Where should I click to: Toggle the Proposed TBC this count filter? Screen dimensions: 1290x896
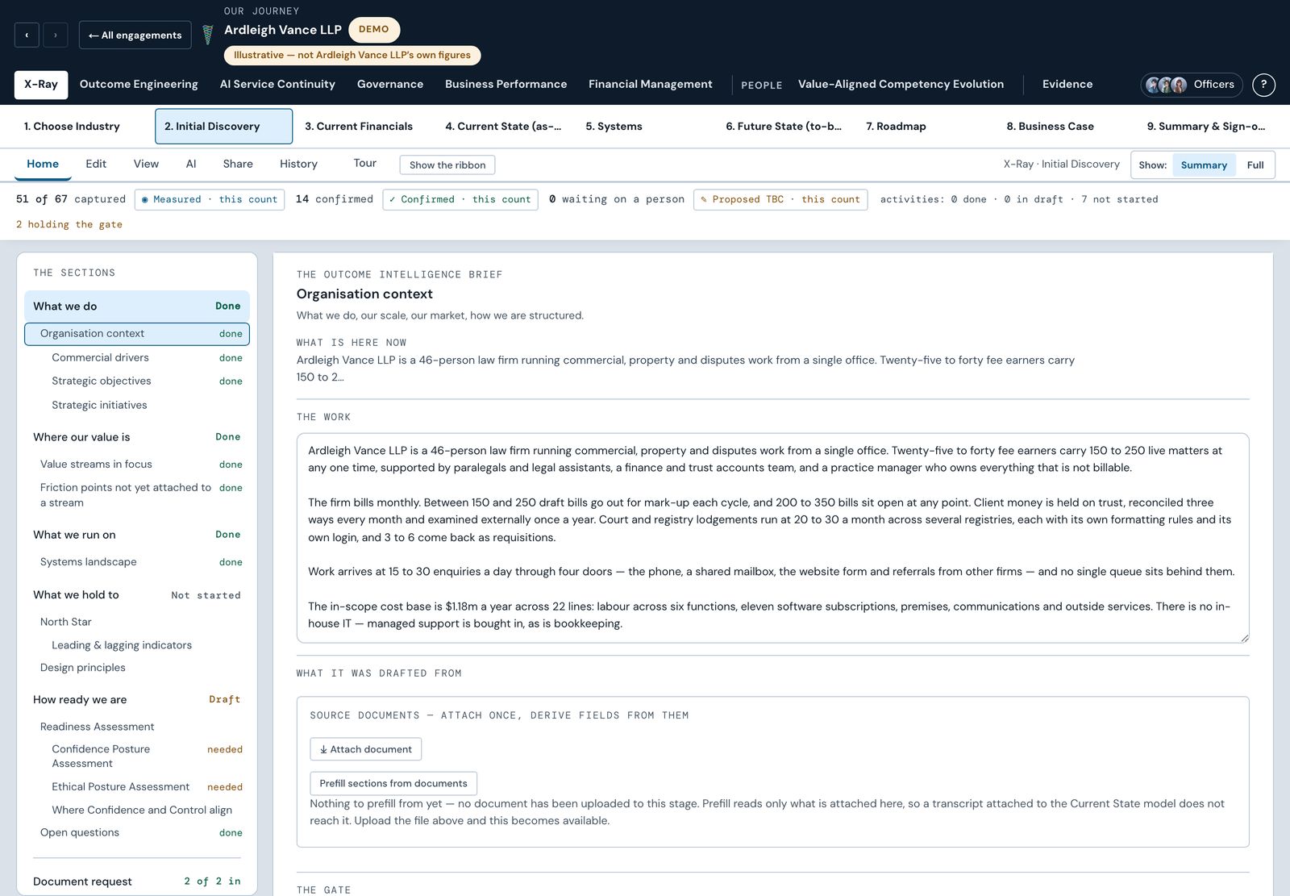point(780,199)
